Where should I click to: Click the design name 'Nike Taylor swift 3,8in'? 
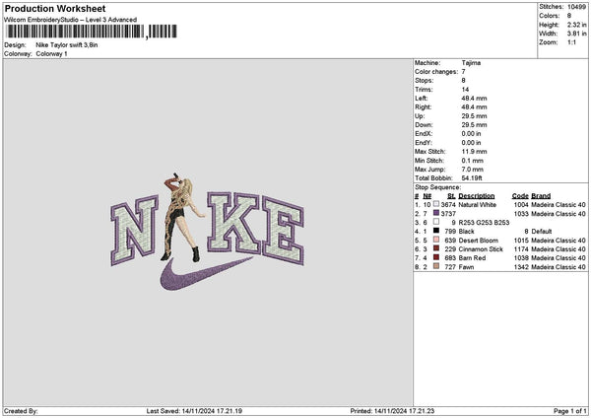[67, 45]
